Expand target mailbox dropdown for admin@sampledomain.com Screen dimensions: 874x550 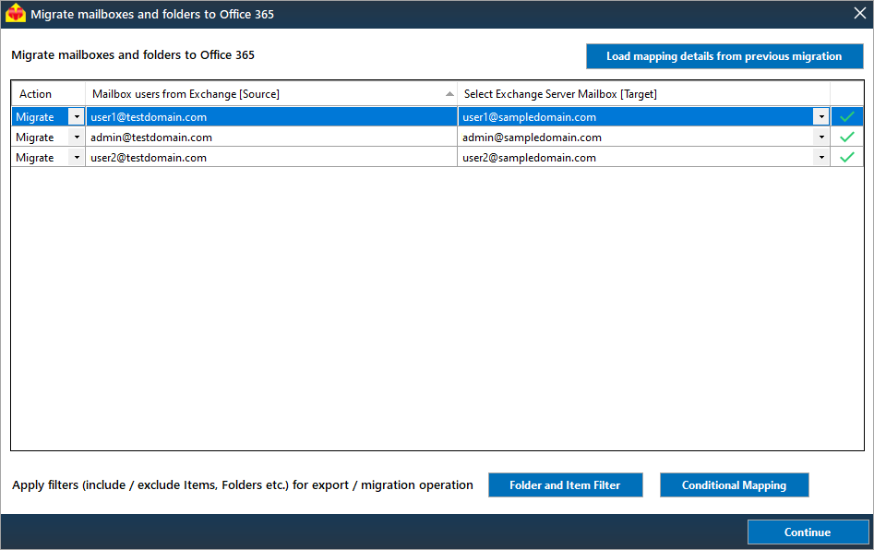coord(820,137)
